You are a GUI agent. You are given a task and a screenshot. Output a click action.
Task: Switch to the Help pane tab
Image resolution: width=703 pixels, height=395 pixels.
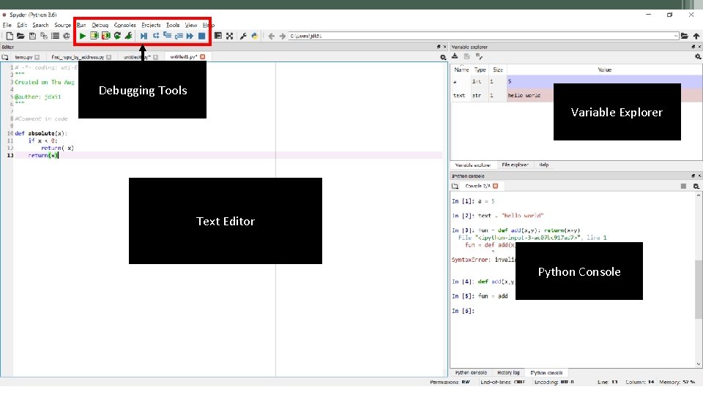[x=544, y=165]
